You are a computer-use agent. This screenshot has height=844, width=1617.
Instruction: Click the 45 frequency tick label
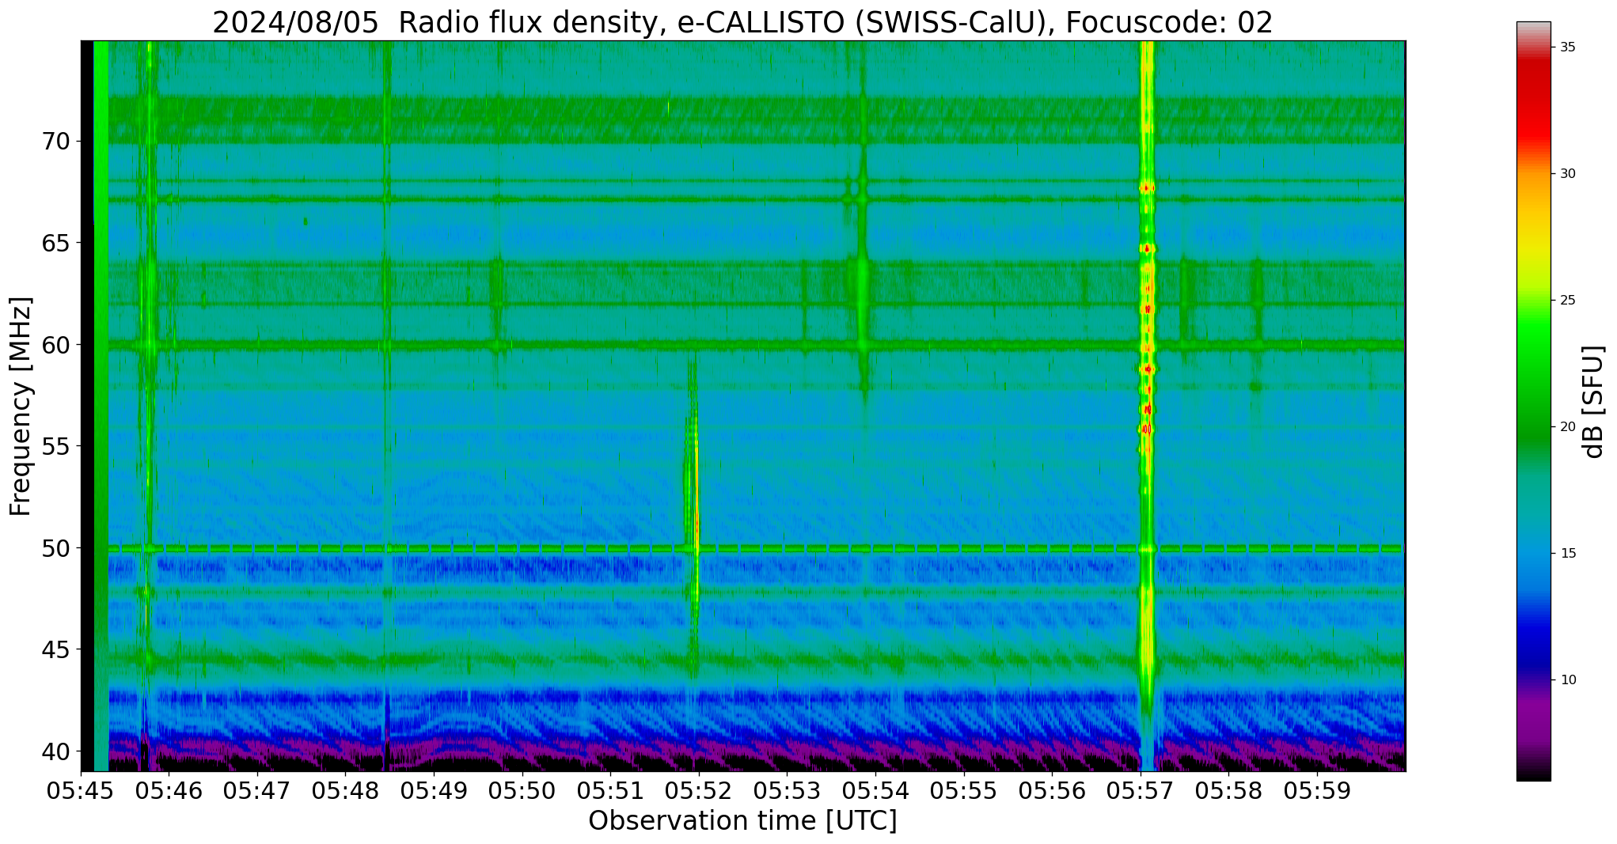tap(55, 649)
